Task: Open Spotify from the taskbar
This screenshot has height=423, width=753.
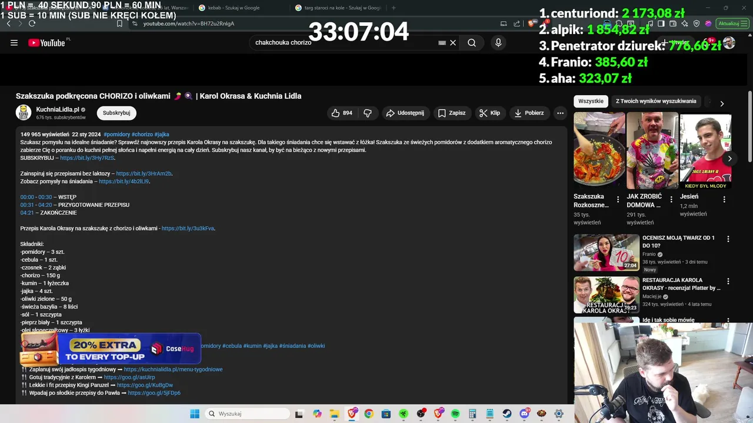Action: click(x=455, y=414)
